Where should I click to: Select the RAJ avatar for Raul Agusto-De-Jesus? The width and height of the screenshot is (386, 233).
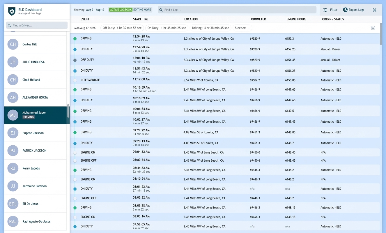click(13, 222)
